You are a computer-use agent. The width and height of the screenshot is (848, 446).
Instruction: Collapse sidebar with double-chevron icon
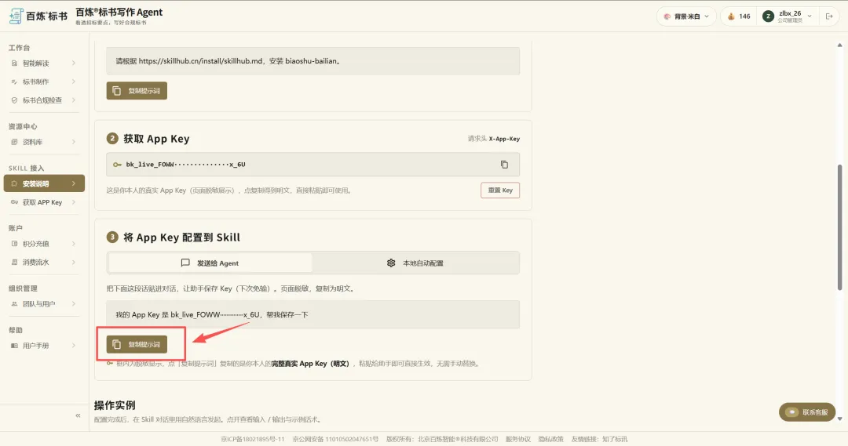(x=78, y=415)
